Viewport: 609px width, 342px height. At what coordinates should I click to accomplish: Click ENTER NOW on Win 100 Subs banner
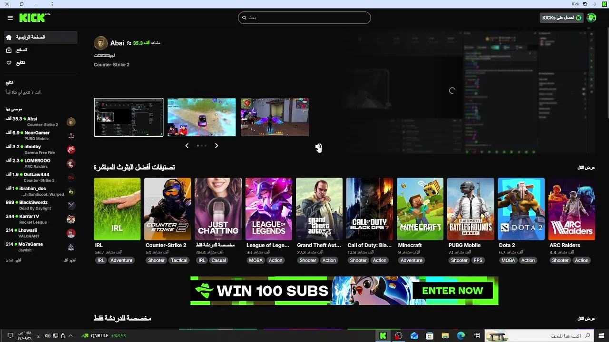click(452, 291)
